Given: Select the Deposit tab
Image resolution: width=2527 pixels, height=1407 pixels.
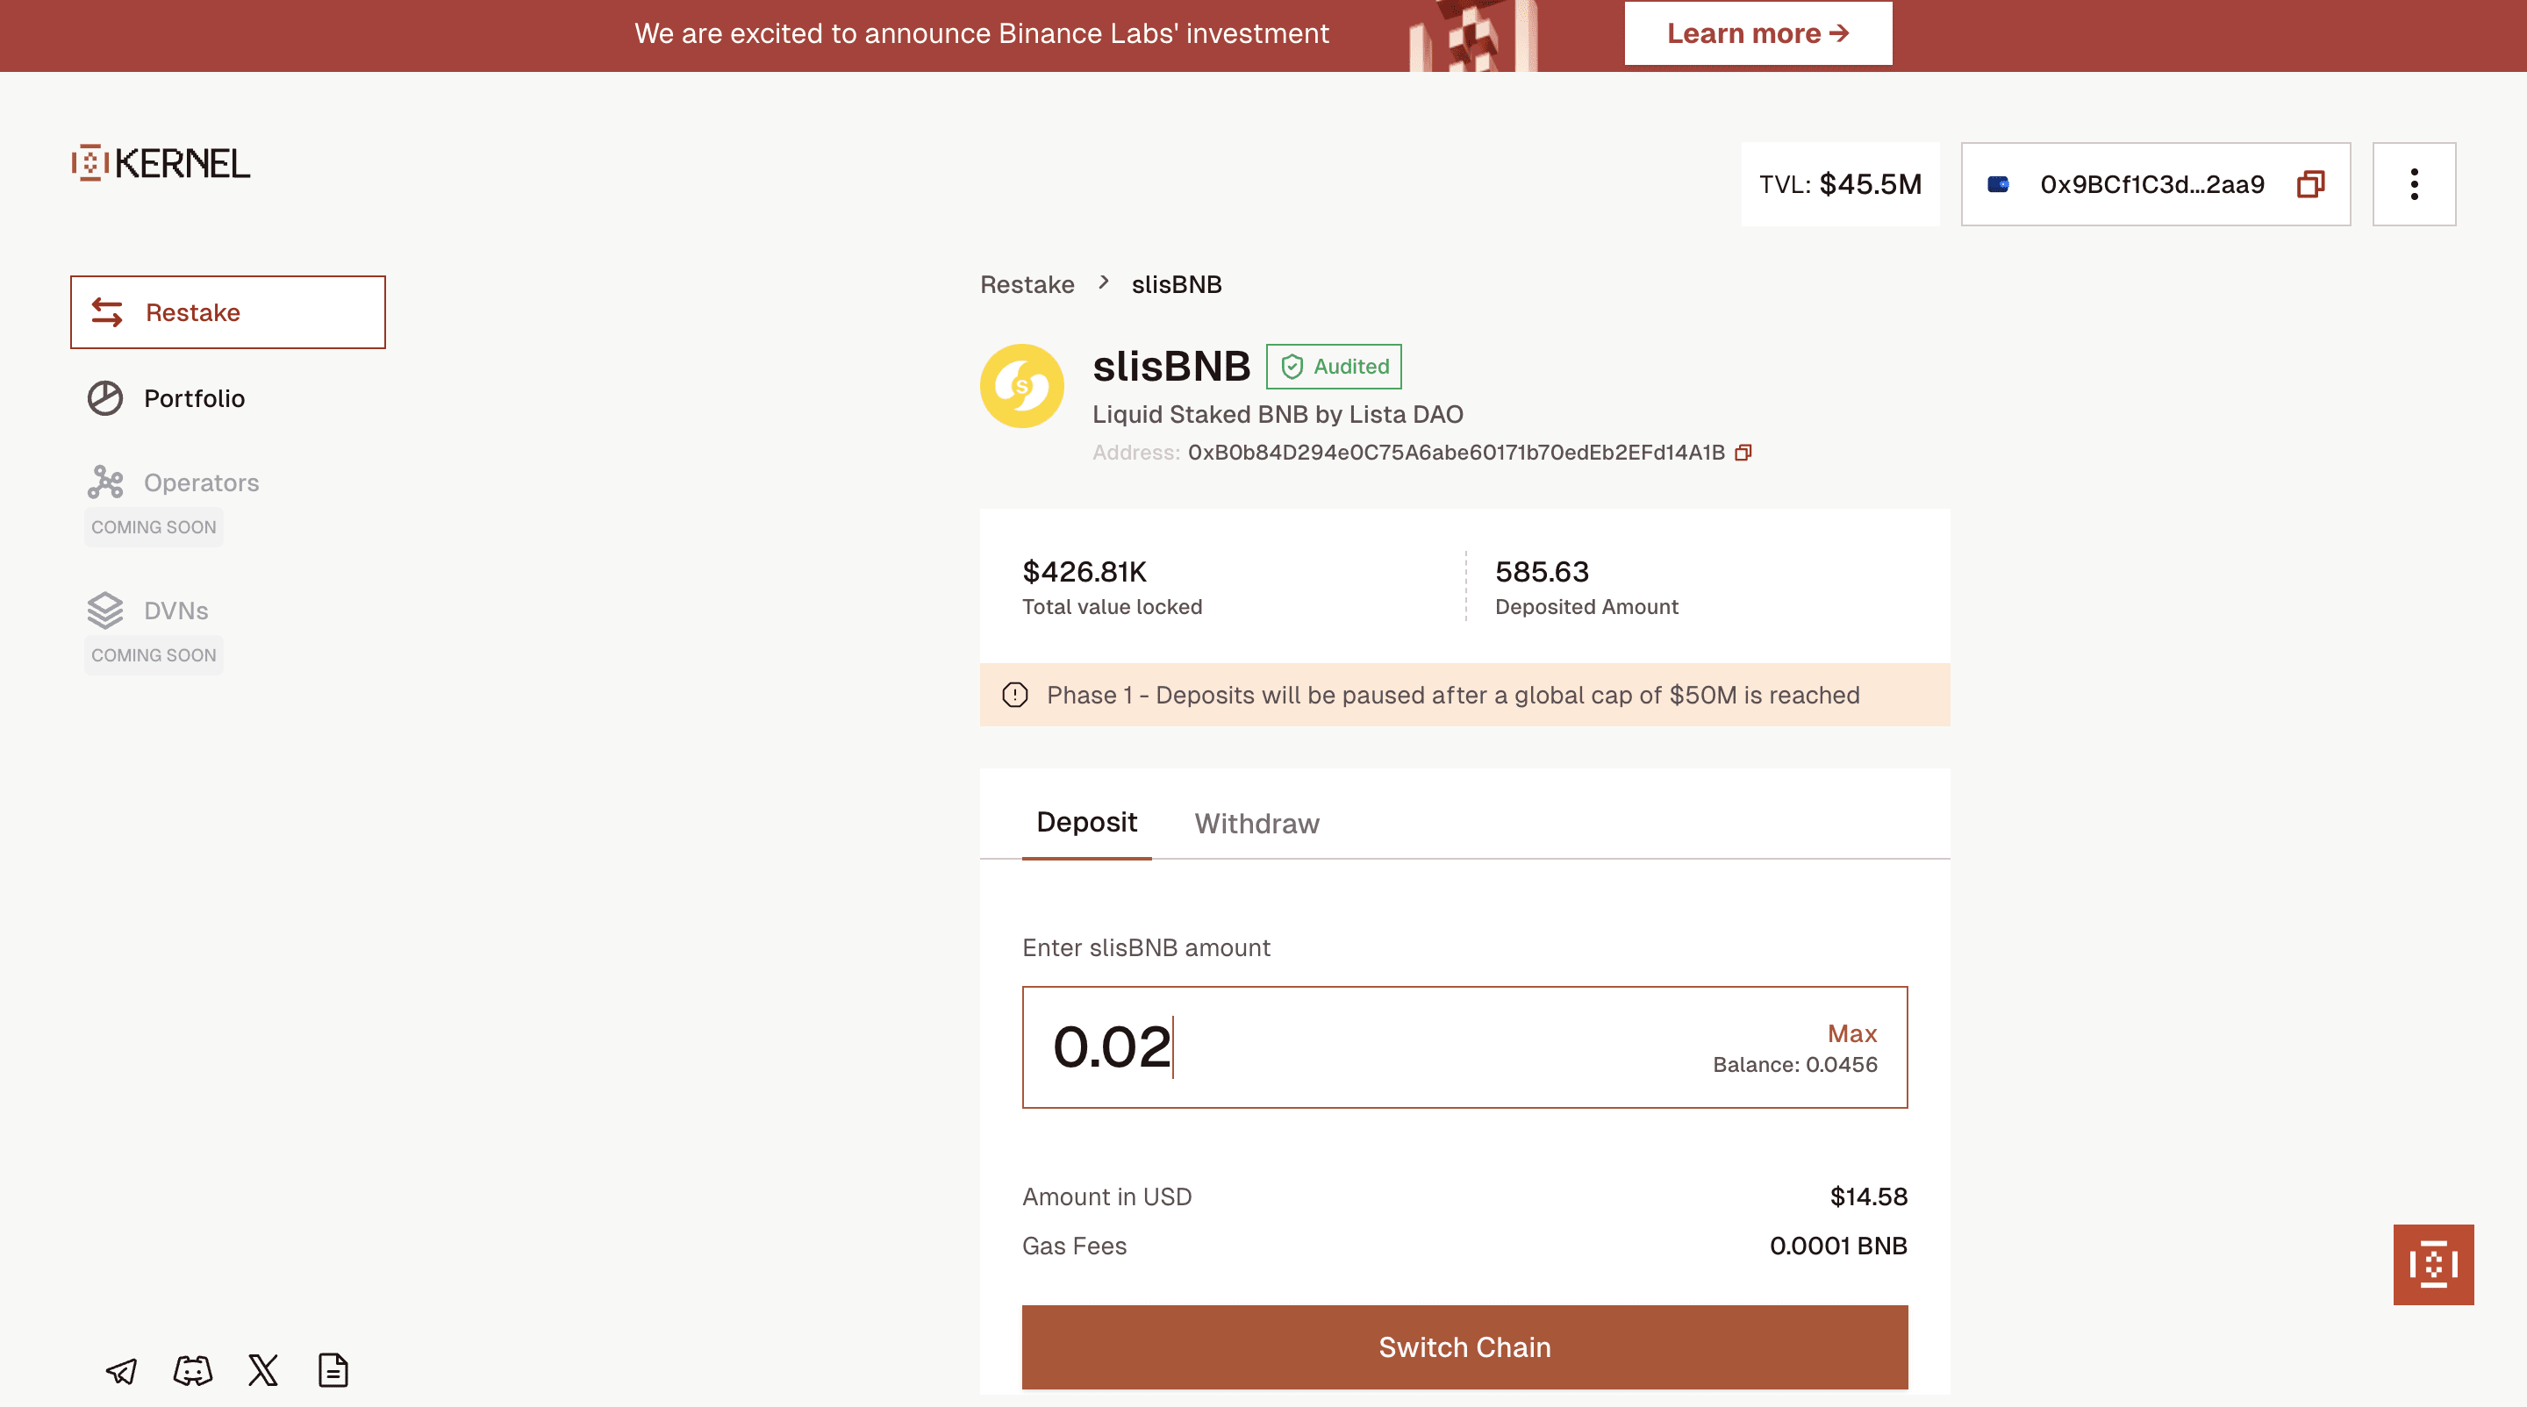Looking at the screenshot, I should coord(1086,823).
